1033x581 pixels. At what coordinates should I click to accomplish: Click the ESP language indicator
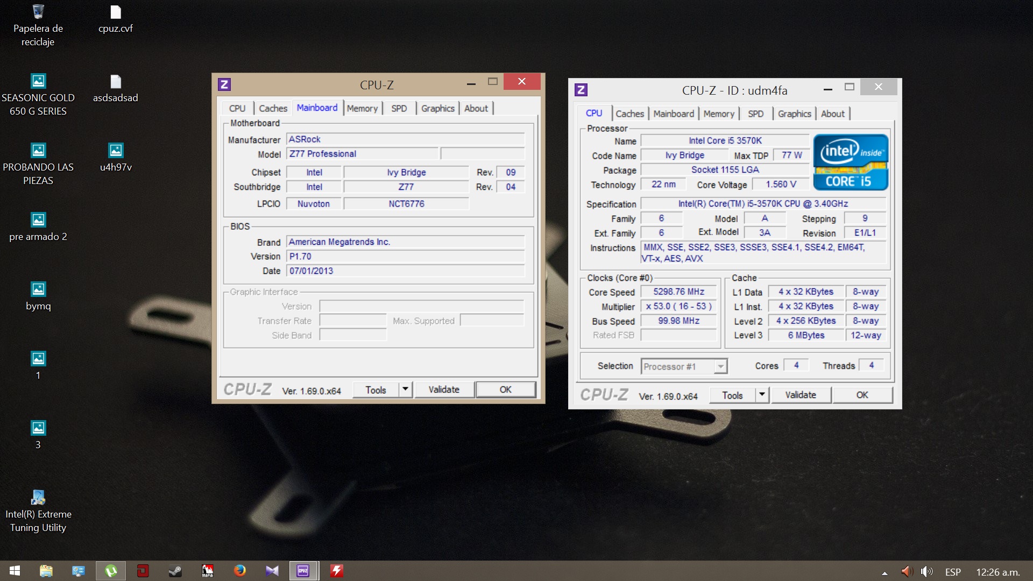point(953,572)
